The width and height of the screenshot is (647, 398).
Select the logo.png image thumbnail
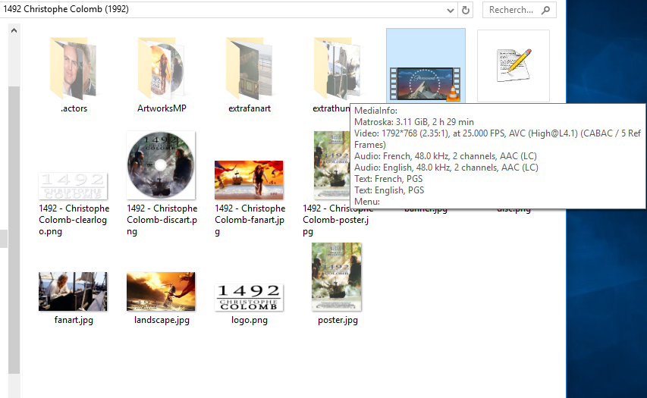249,297
